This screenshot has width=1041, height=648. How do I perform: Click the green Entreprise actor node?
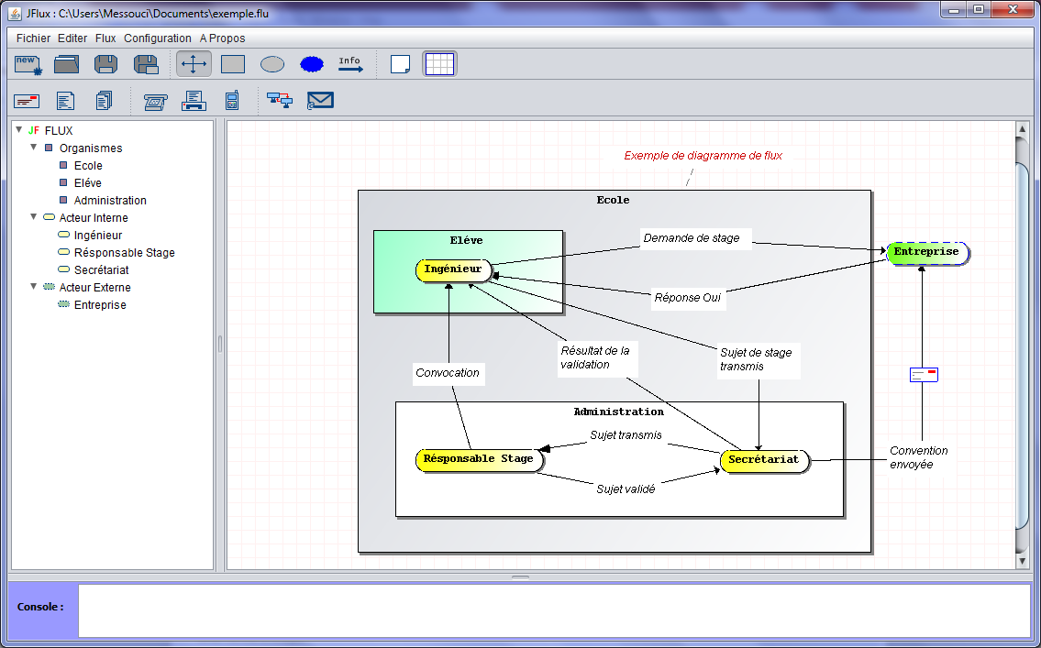point(928,253)
